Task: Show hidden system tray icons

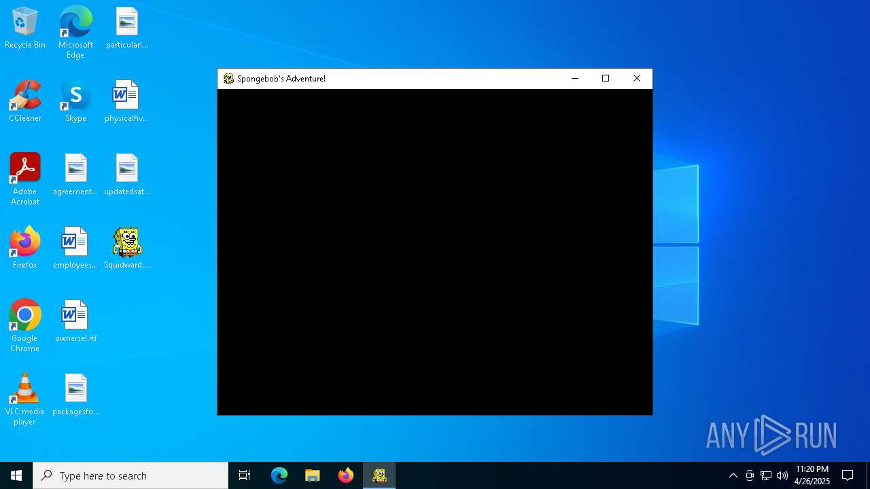Action: click(733, 475)
